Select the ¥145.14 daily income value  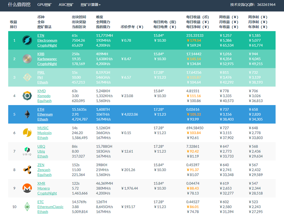[194, 59]
